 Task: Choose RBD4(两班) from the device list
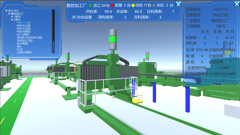[x=24, y=32]
